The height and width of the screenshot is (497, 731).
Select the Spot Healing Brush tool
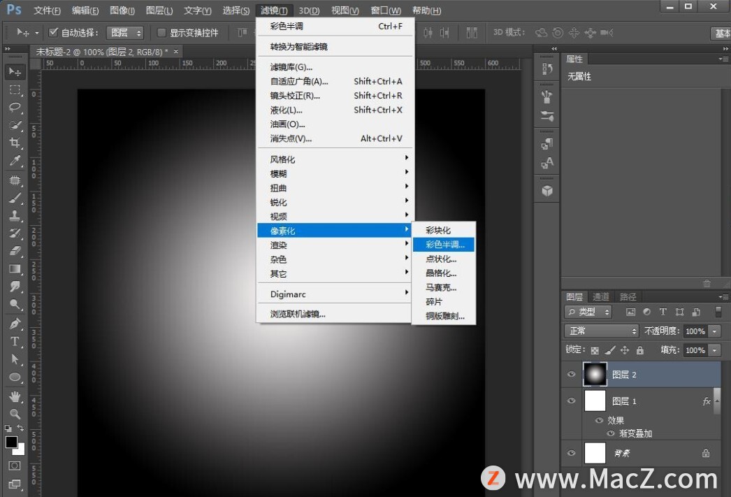tap(15, 180)
